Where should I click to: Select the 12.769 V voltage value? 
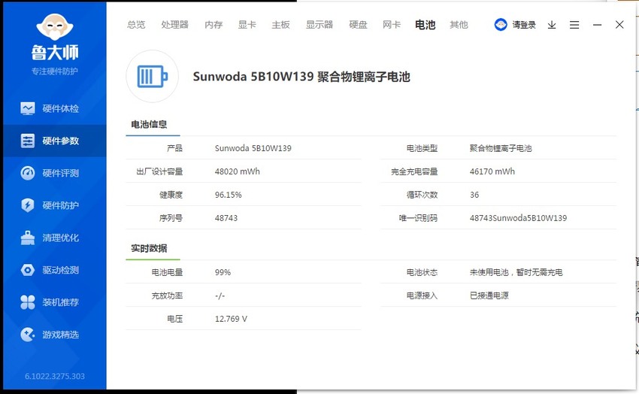[231, 319]
